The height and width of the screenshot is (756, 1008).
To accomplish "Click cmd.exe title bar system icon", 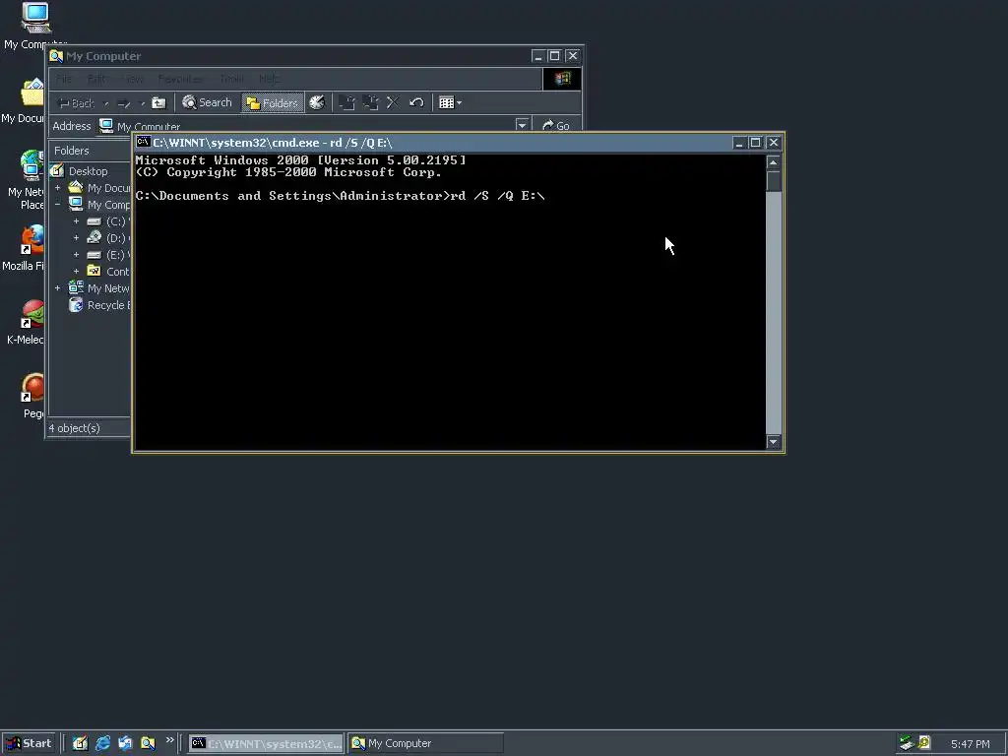I will (144, 142).
